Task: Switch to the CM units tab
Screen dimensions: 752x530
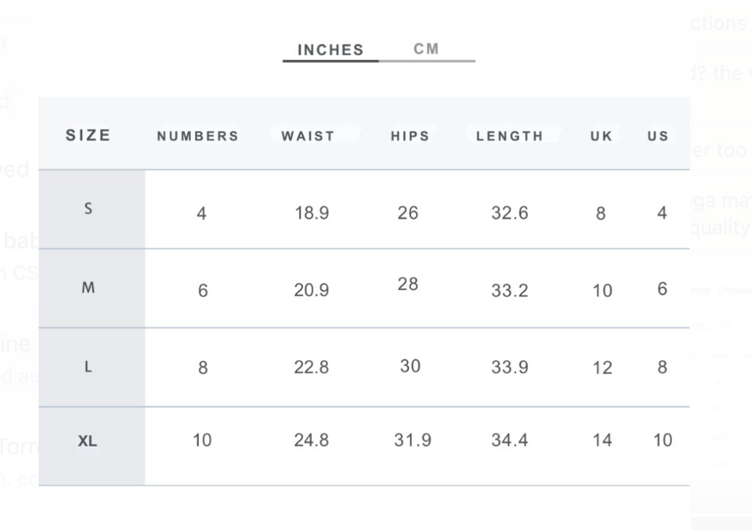Action: 426,49
